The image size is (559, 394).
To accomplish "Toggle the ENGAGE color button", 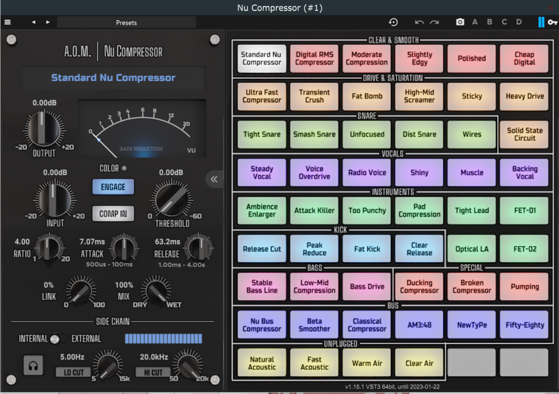I will (x=113, y=187).
